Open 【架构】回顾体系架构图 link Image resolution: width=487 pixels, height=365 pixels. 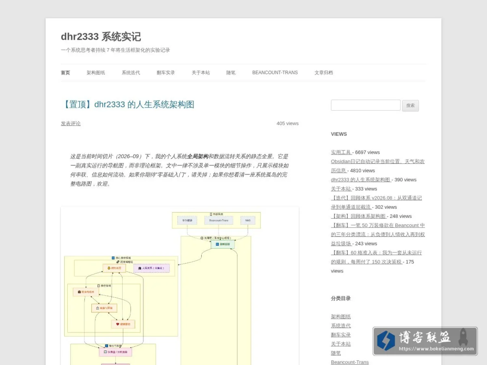[358, 216]
